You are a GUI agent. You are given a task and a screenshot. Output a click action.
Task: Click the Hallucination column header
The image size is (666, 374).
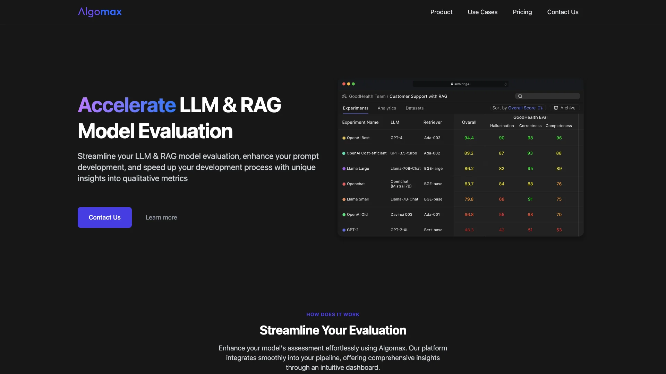(502, 126)
